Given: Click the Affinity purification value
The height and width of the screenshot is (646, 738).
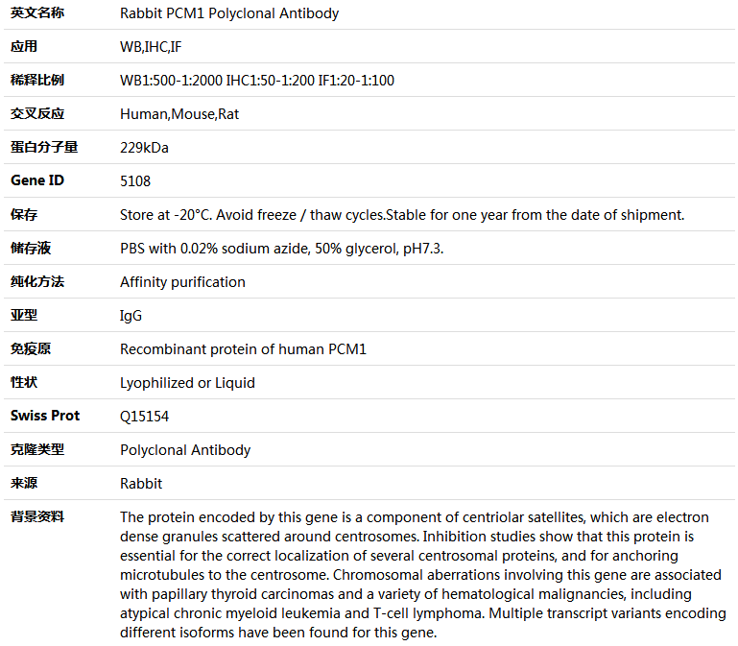Looking at the screenshot, I should pos(182,282).
